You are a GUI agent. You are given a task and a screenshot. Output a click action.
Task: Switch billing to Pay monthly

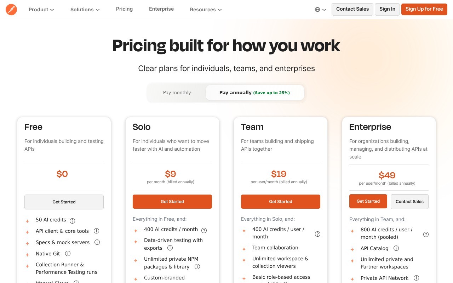coord(177,93)
